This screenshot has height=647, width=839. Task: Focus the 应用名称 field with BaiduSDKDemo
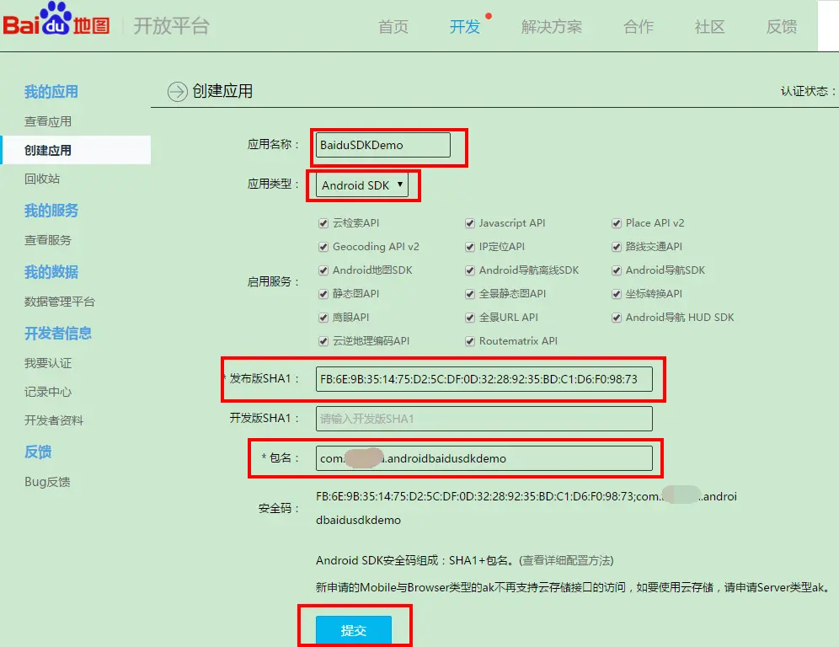[383, 145]
